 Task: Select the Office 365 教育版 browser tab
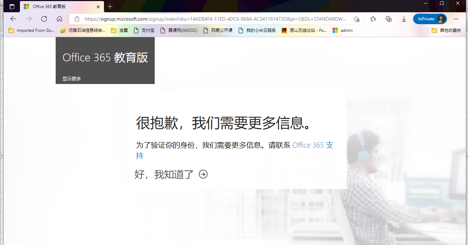(62, 7)
